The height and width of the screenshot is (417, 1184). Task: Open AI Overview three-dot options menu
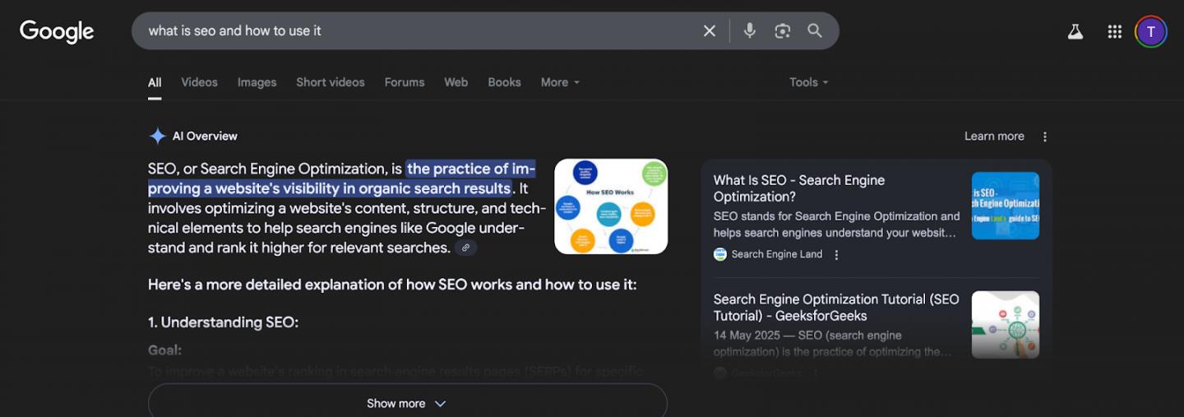[1045, 137]
